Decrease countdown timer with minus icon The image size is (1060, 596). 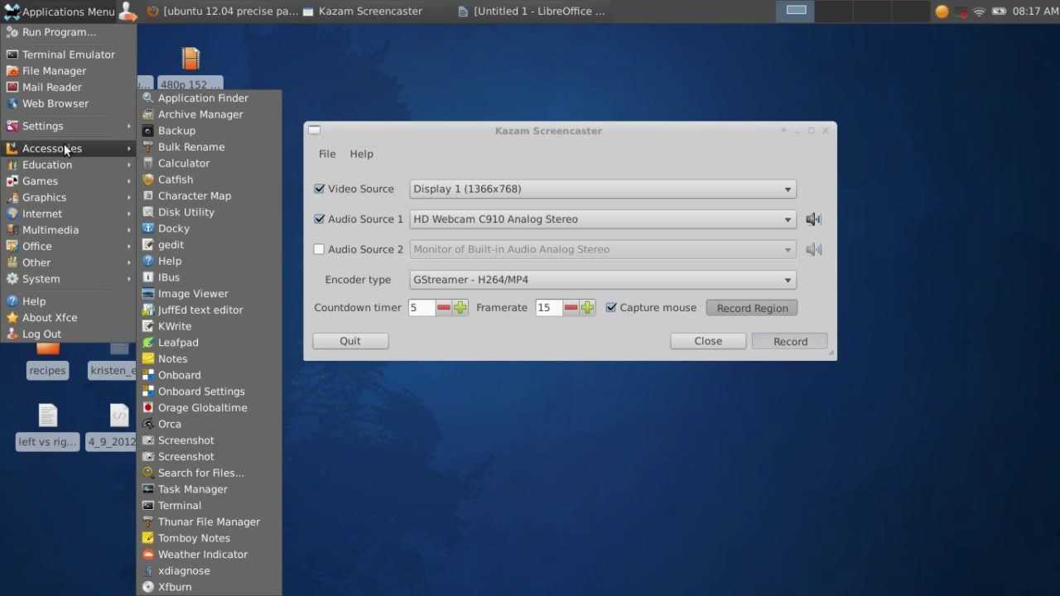[444, 308]
